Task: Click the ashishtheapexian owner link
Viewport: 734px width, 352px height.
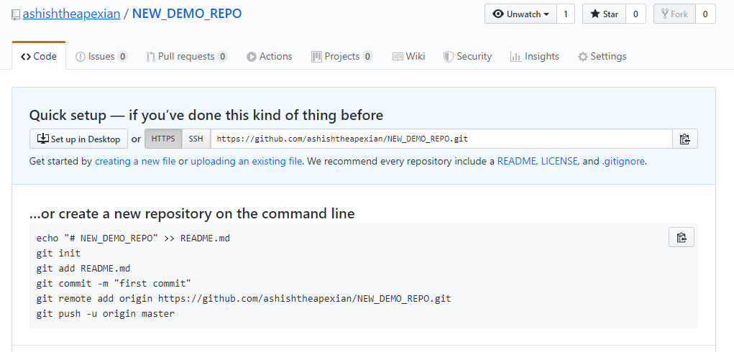Action: [x=71, y=14]
